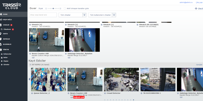This screenshot has height=101, width=203.
Task: Click archive icon next to bağlantı yok badge
Action: [x=72, y=97]
